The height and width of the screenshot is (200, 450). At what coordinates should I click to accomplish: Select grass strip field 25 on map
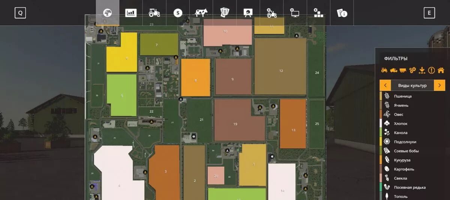[x=316, y=124]
